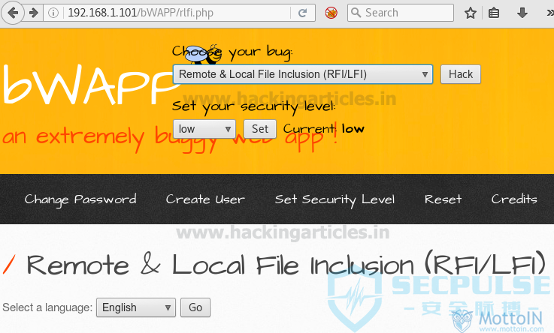Click the Set security level button
This screenshot has height=333, width=554.
pyautogui.click(x=260, y=129)
